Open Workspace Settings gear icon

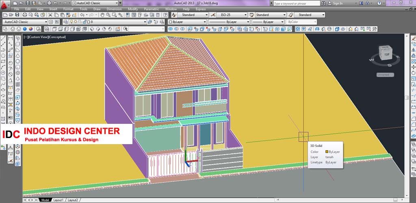pos(51,22)
